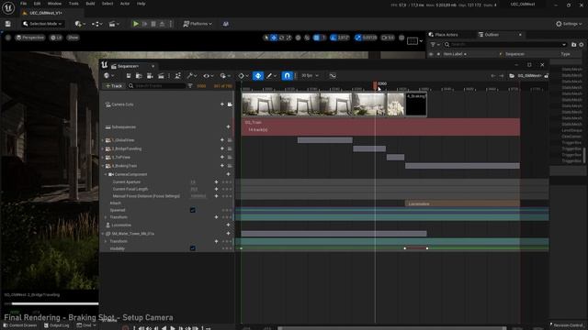
Task: Open the Build menu
Action: point(90,4)
